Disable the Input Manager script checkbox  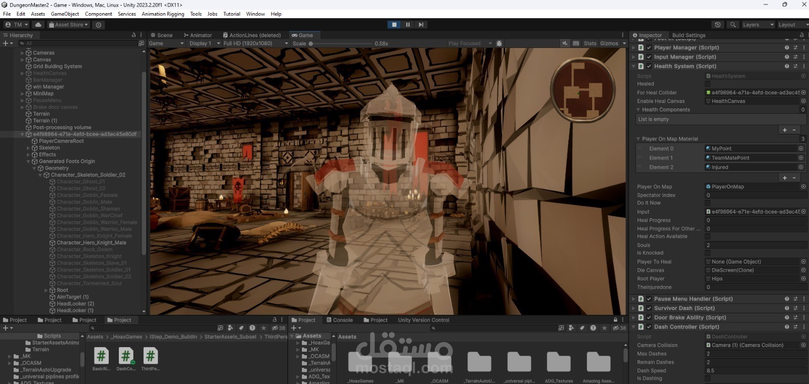[x=649, y=57]
